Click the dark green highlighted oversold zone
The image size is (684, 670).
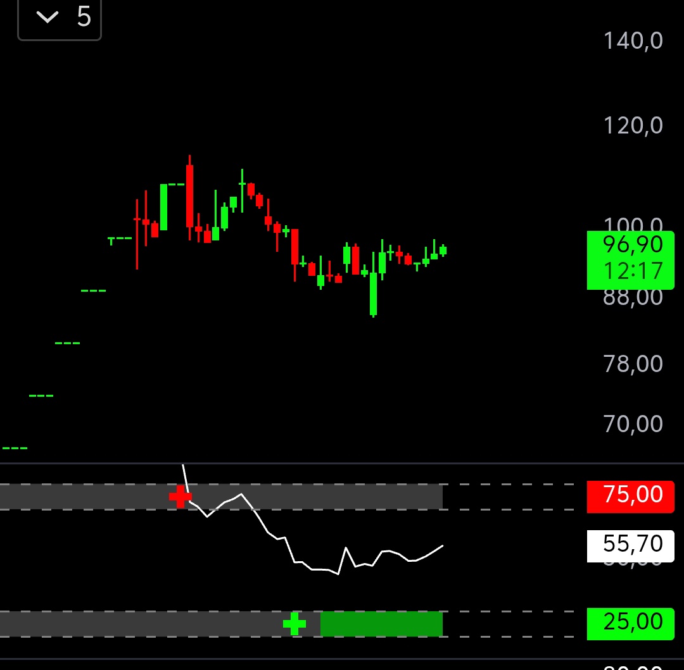coord(381,624)
